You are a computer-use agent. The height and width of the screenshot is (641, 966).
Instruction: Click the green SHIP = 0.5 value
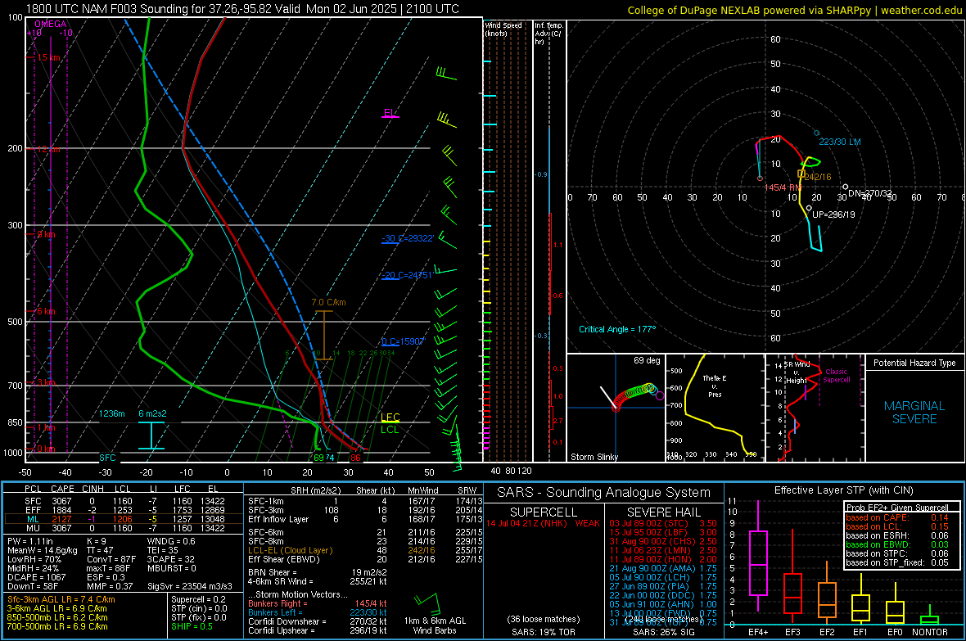192,626
